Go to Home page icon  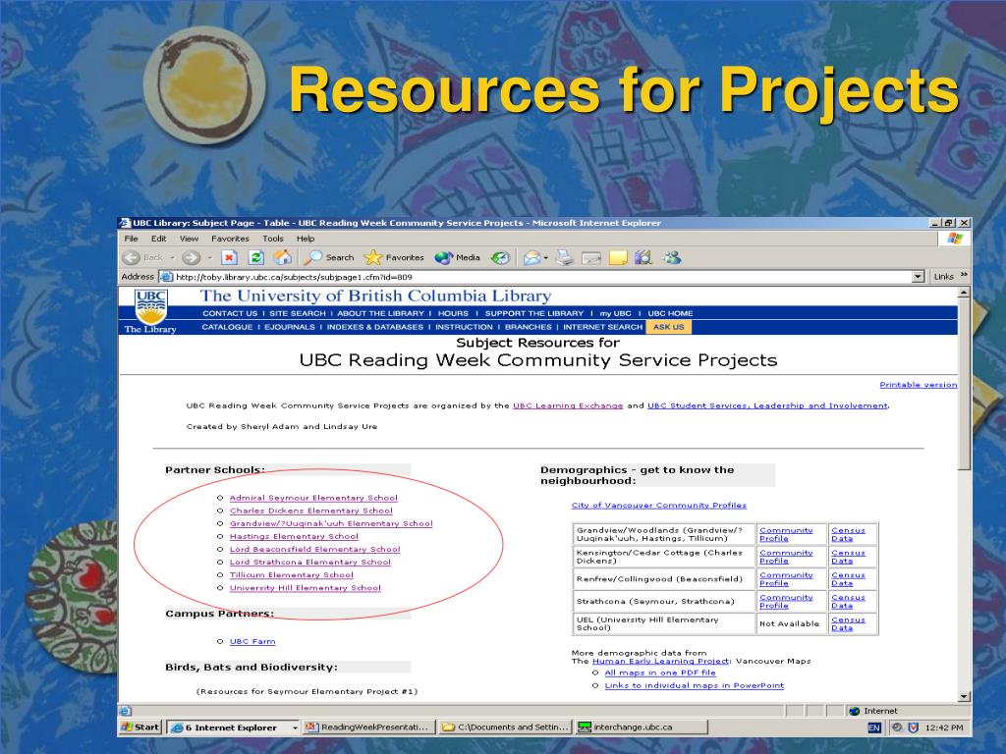point(283,258)
